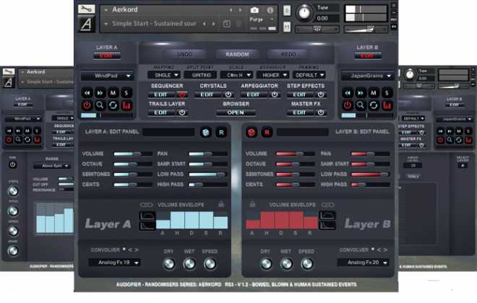Screen dimensions: 477x303
Task: Click the Layer B edit panel R button
Action: pyautogui.click(x=267, y=132)
